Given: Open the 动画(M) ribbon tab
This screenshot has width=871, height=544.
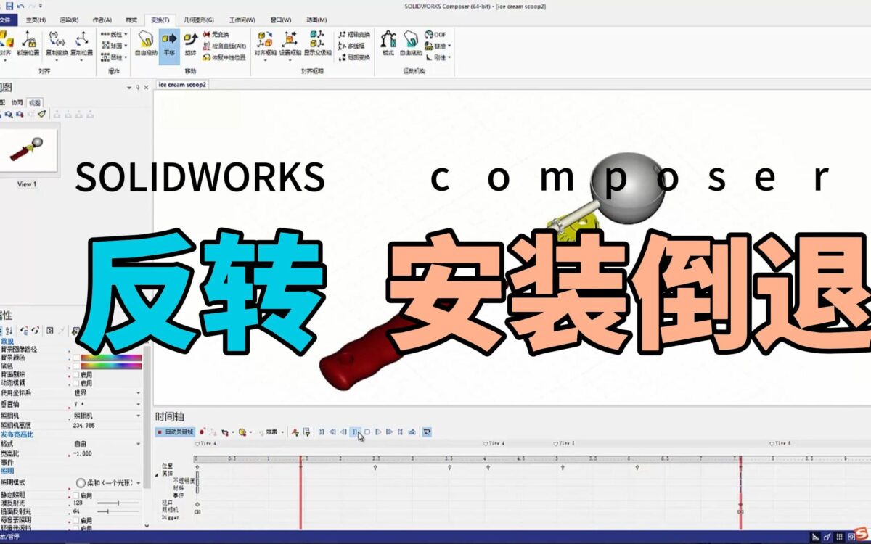Looking at the screenshot, I should point(315,20).
